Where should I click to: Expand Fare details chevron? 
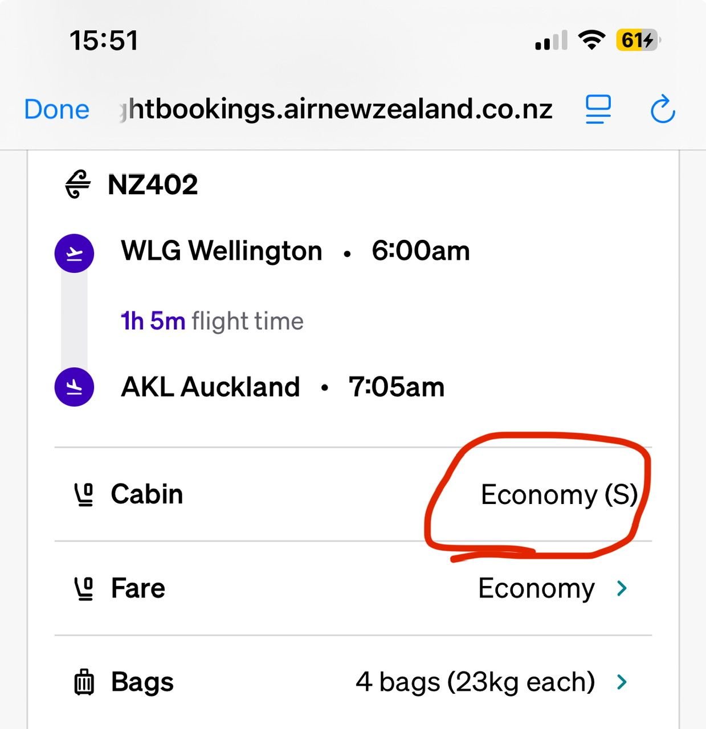(x=622, y=588)
